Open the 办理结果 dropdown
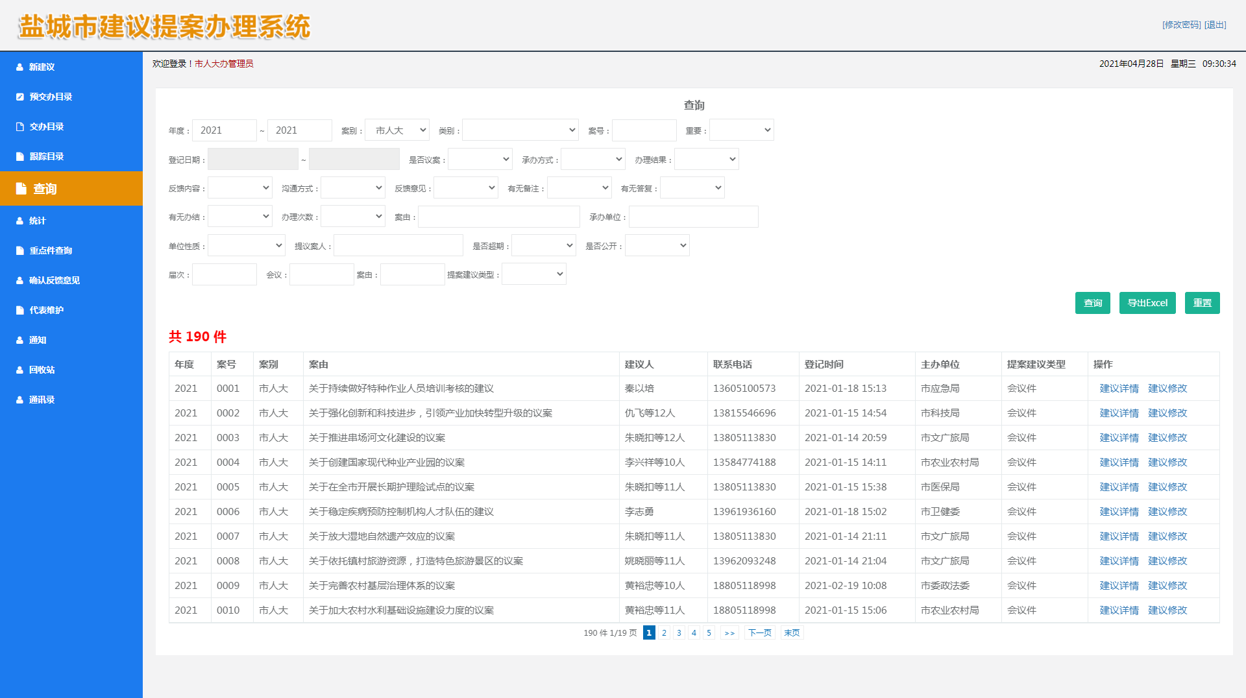 [x=706, y=160]
